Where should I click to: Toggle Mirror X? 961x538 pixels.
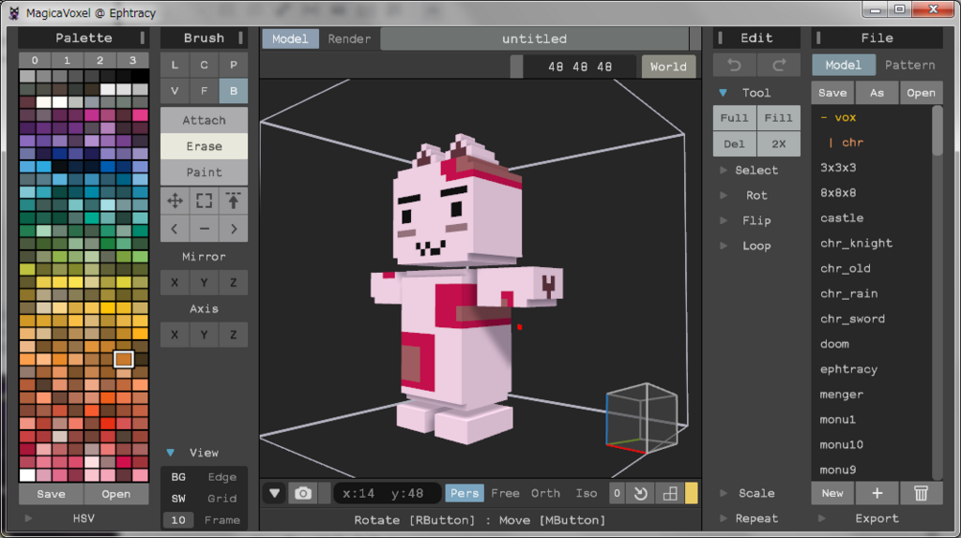coord(175,282)
